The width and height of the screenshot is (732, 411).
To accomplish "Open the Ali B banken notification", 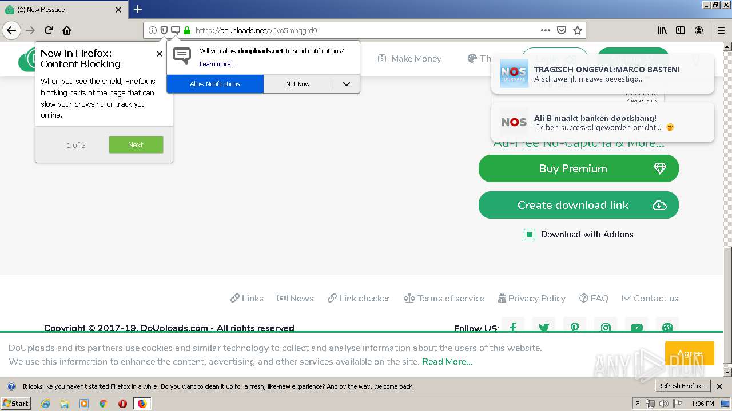I will pyautogui.click(x=602, y=122).
